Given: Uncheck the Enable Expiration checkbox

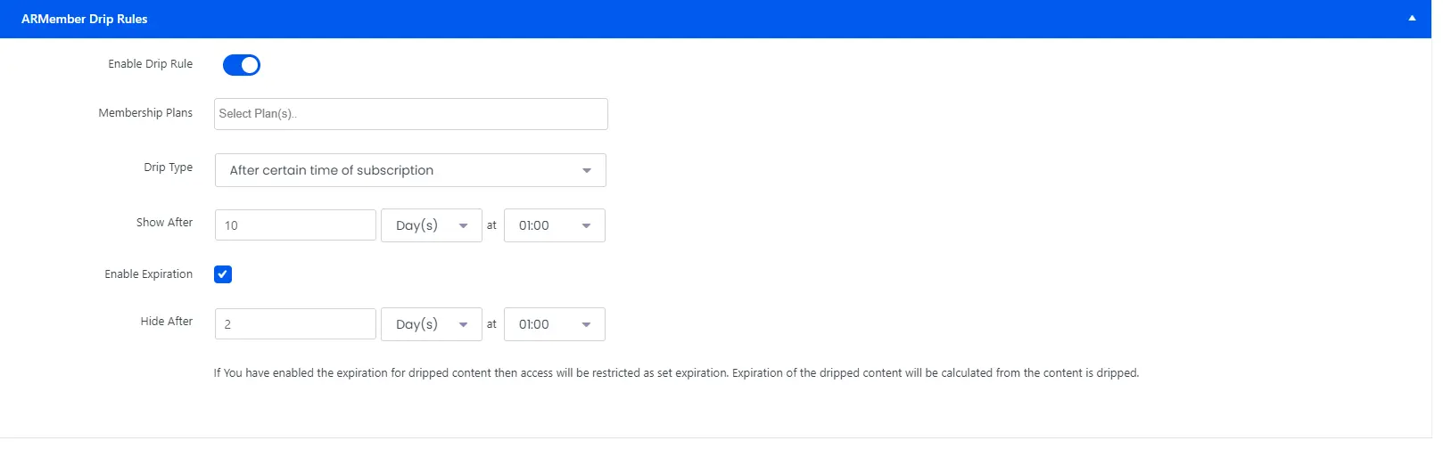Looking at the screenshot, I should click(x=223, y=274).
